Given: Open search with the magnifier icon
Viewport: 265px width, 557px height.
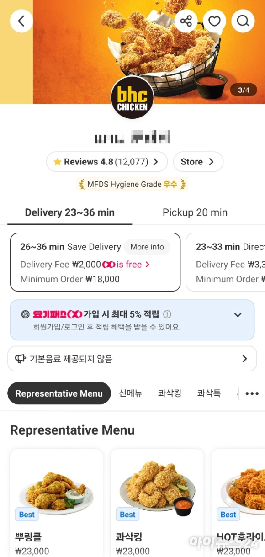Looking at the screenshot, I should tap(243, 21).
